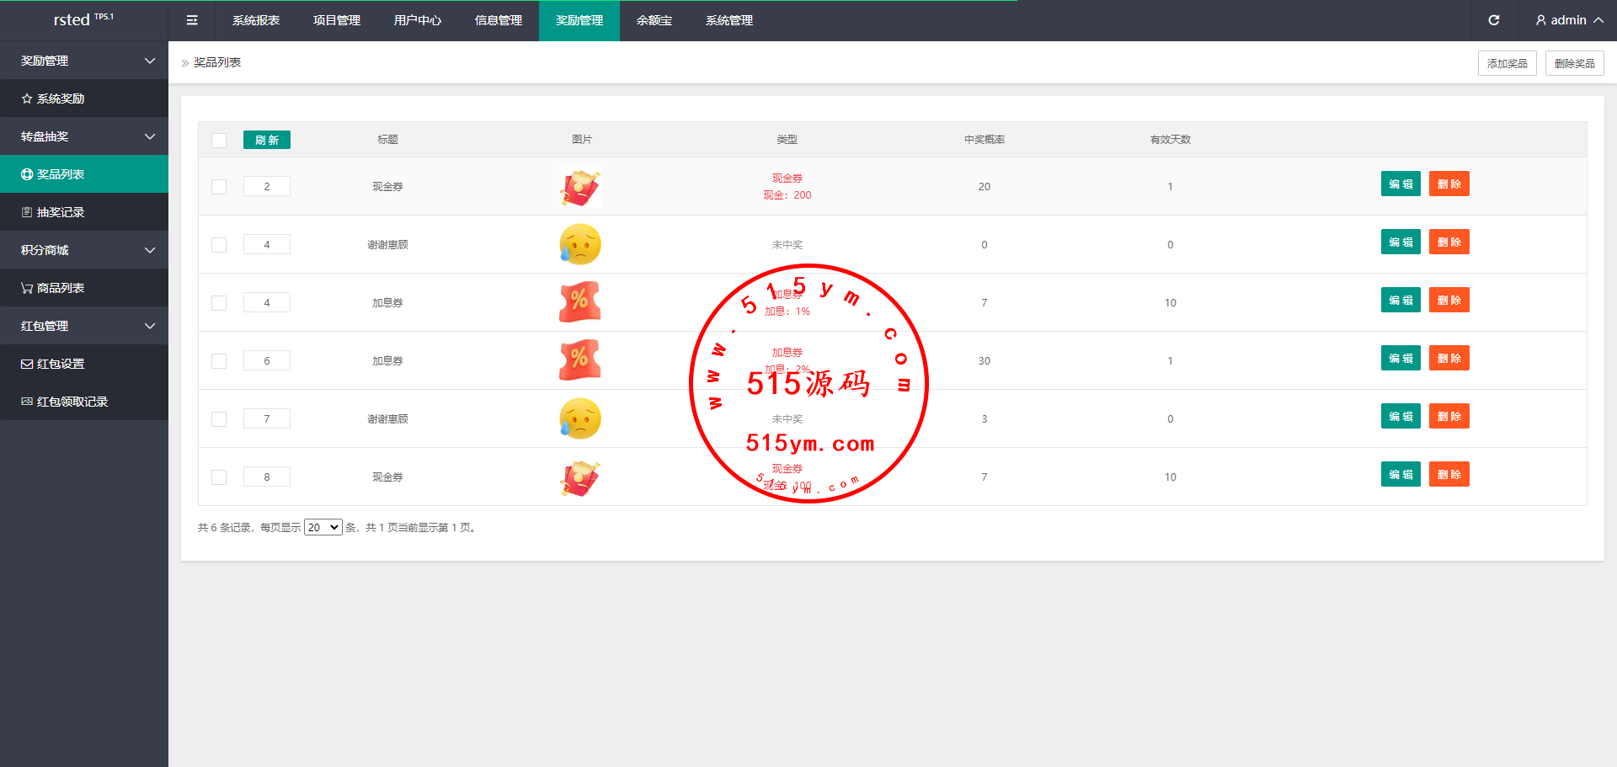Viewport: 1617px width, 767px height.
Task: Click the red envelope image in first row
Action: pyautogui.click(x=580, y=187)
